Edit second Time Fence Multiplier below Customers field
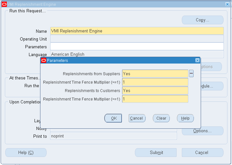This screenshot has height=165, width=232. (x=155, y=99)
